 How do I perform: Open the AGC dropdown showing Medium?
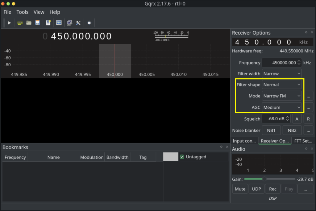282,107
